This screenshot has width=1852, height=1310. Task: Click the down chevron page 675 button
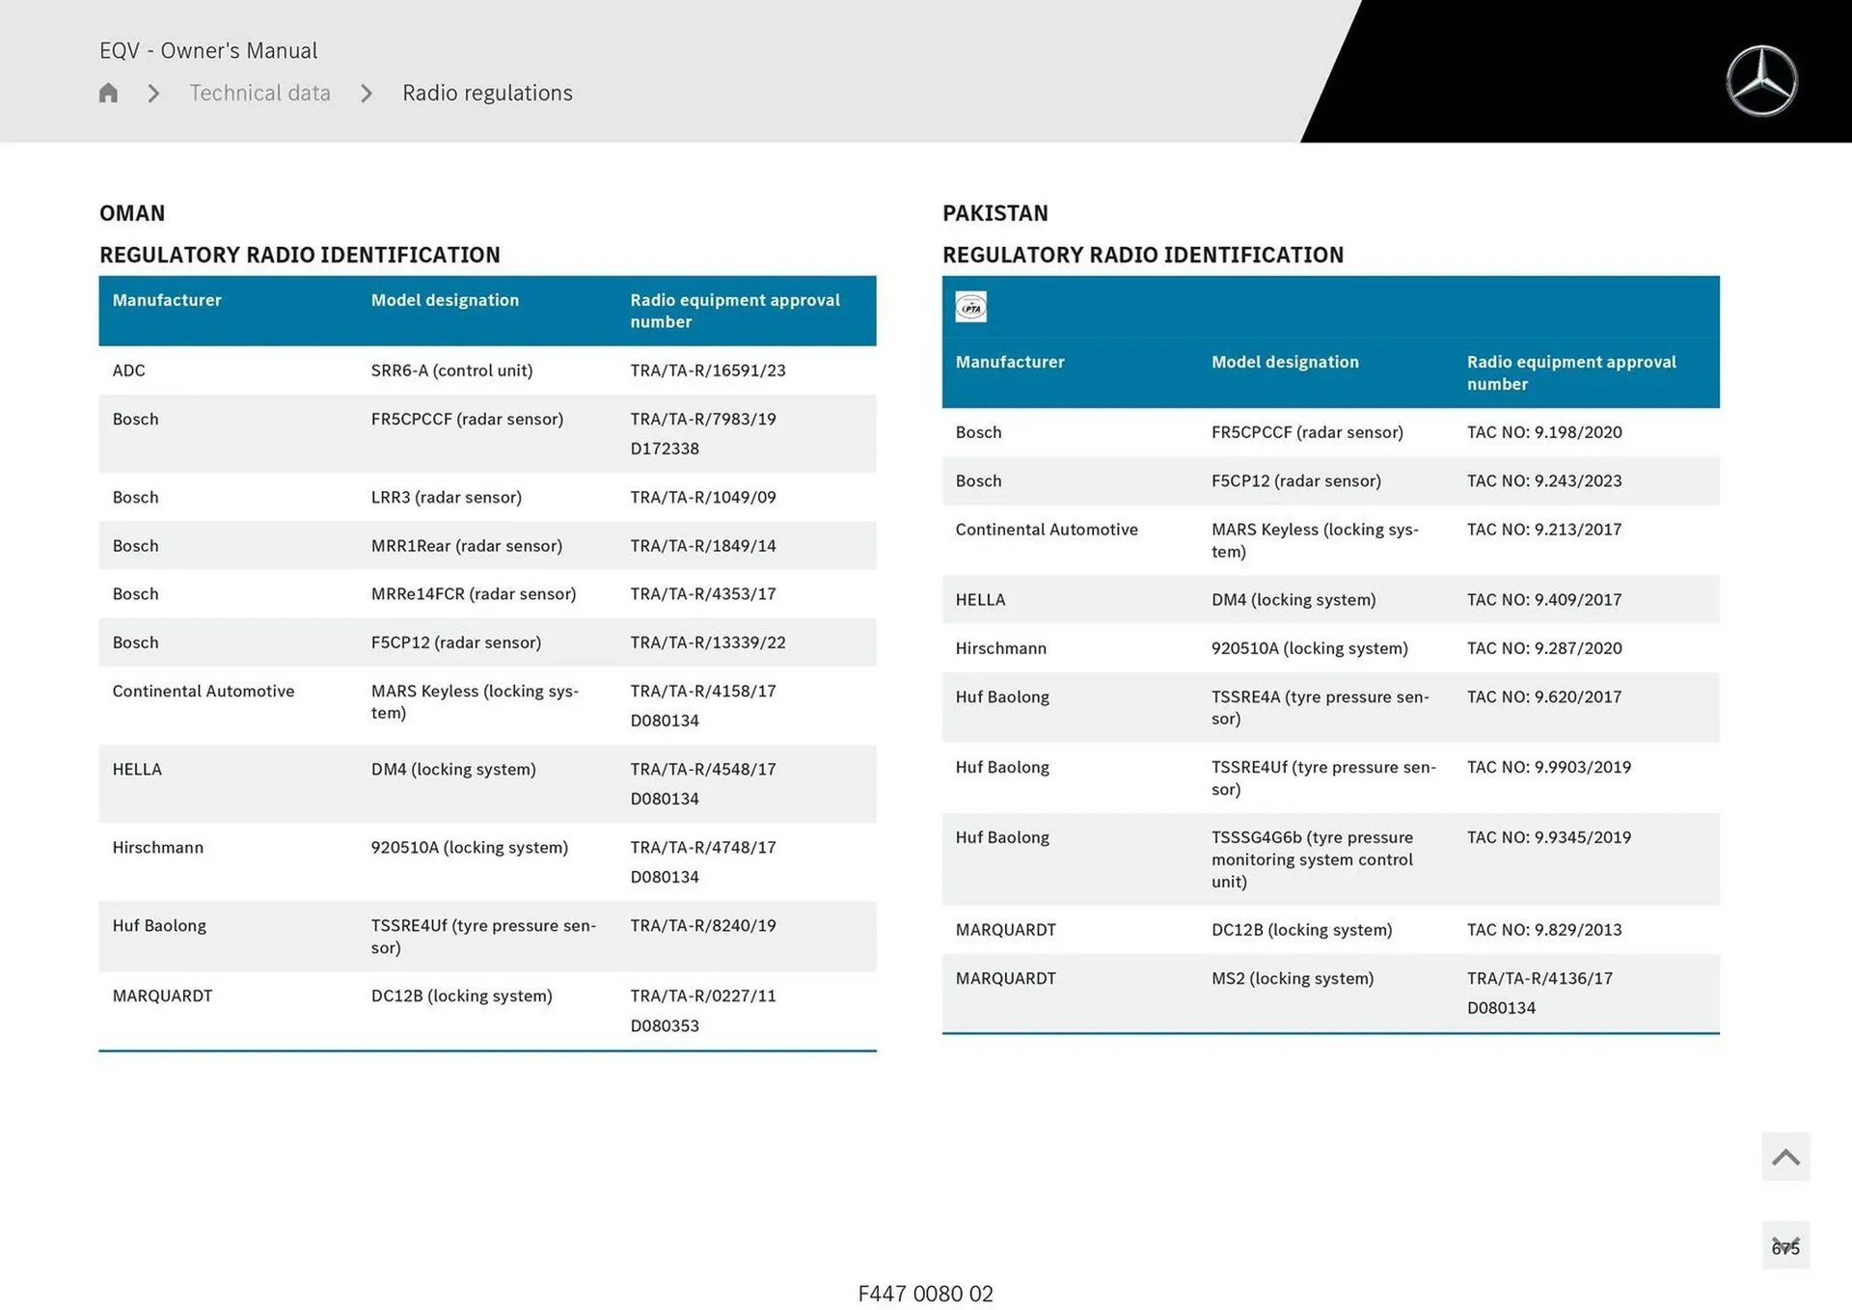point(1784,1245)
